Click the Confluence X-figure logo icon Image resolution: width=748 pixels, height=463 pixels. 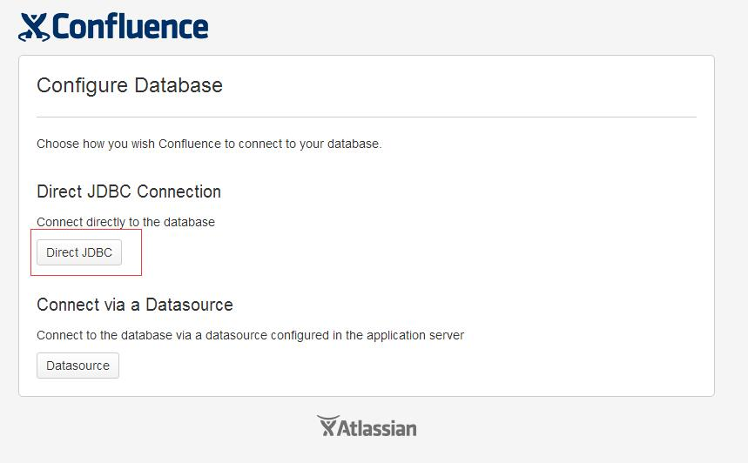34,27
